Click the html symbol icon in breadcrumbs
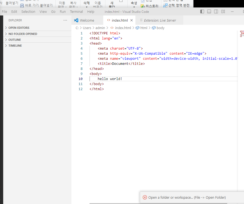Viewport: 244px width, 204px height. pyautogui.click(x=137, y=28)
